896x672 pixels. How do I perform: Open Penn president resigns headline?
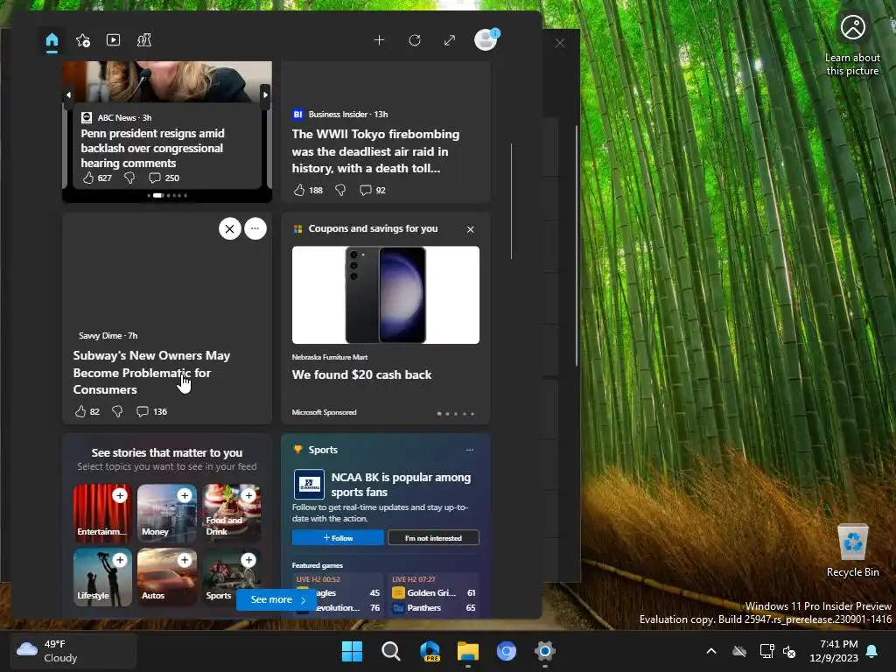(x=152, y=148)
